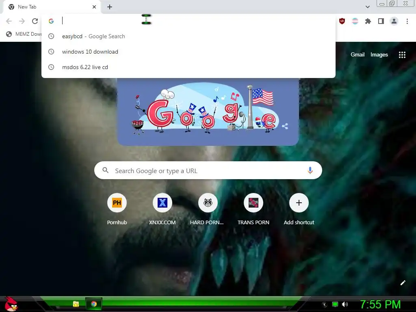Open the Gmail link
The height and width of the screenshot is (312, 416).
(357, 55)
